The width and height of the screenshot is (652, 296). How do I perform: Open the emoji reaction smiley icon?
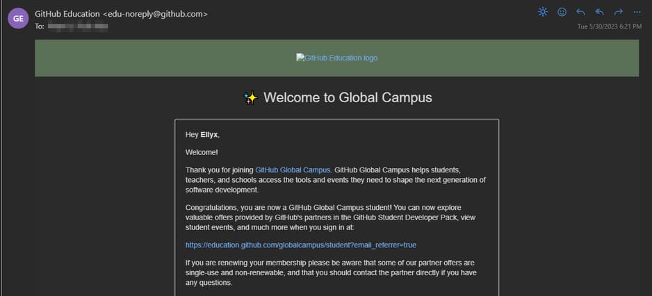[562, 12]
